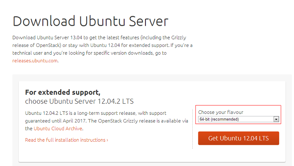The image size is (294, 166).
Task: Open the 64-bit (recommended) flavour dropdown
Action: tap(238, 119)
